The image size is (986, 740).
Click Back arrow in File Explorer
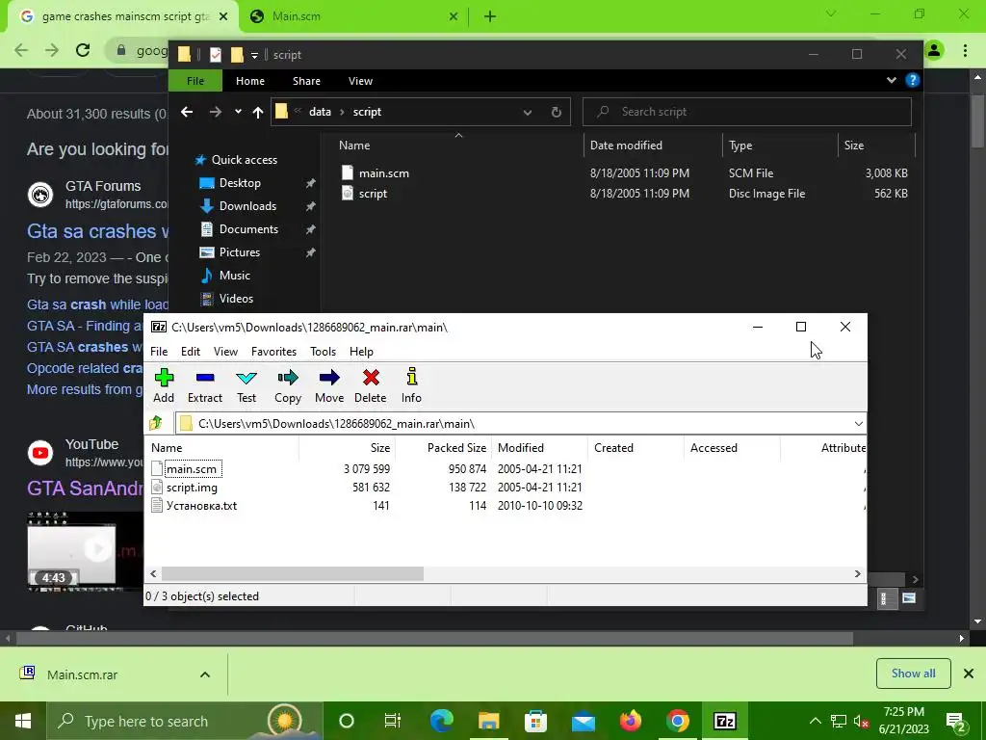click(186, 112)
